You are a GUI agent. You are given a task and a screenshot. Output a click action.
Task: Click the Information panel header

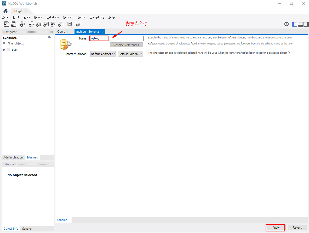pos(28,164)
